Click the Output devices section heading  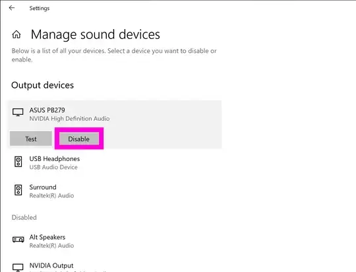pos(42,85)
